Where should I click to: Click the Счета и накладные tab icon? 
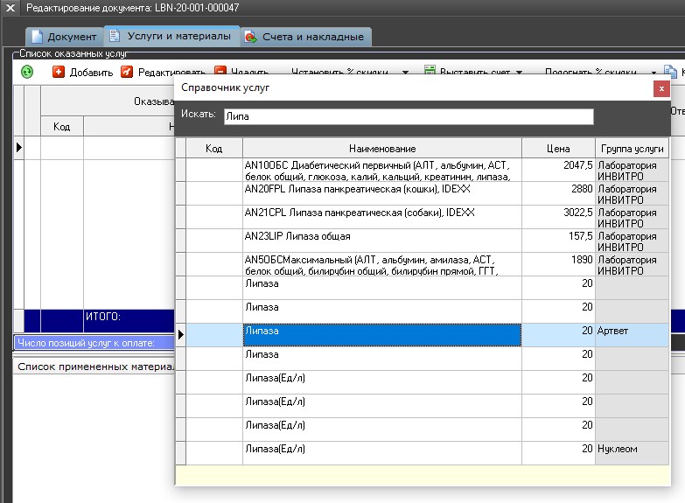point(251,37)
